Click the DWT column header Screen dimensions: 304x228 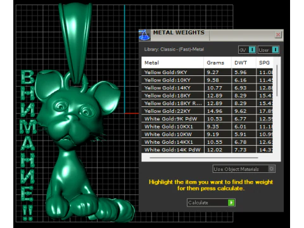(x=244, y=63)
